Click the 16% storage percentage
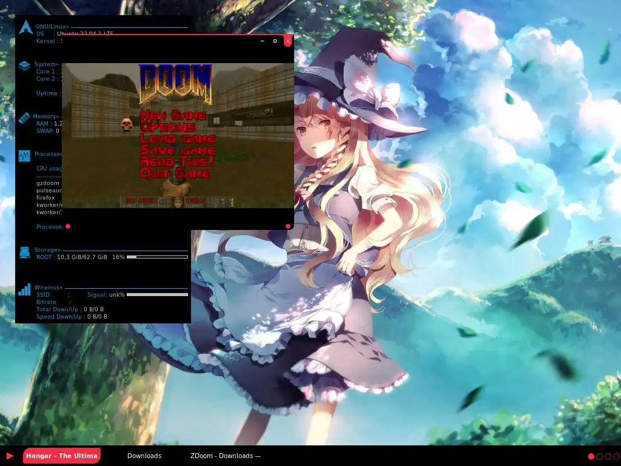 (118, 257)
